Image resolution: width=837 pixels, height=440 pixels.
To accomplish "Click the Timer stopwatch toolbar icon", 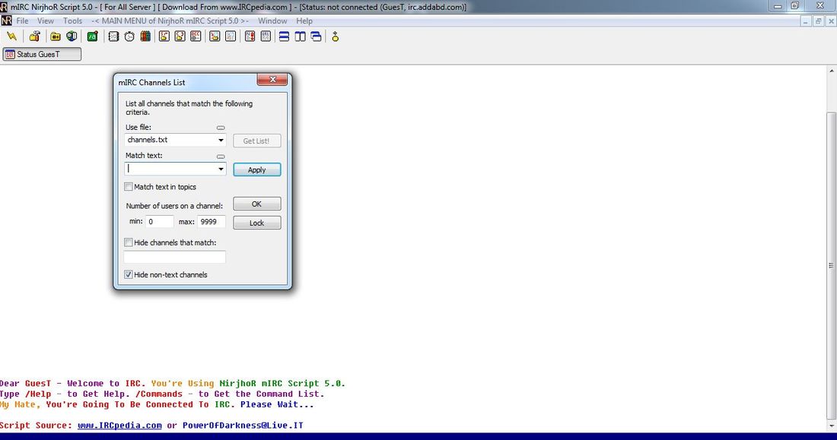I will (129, 36).
